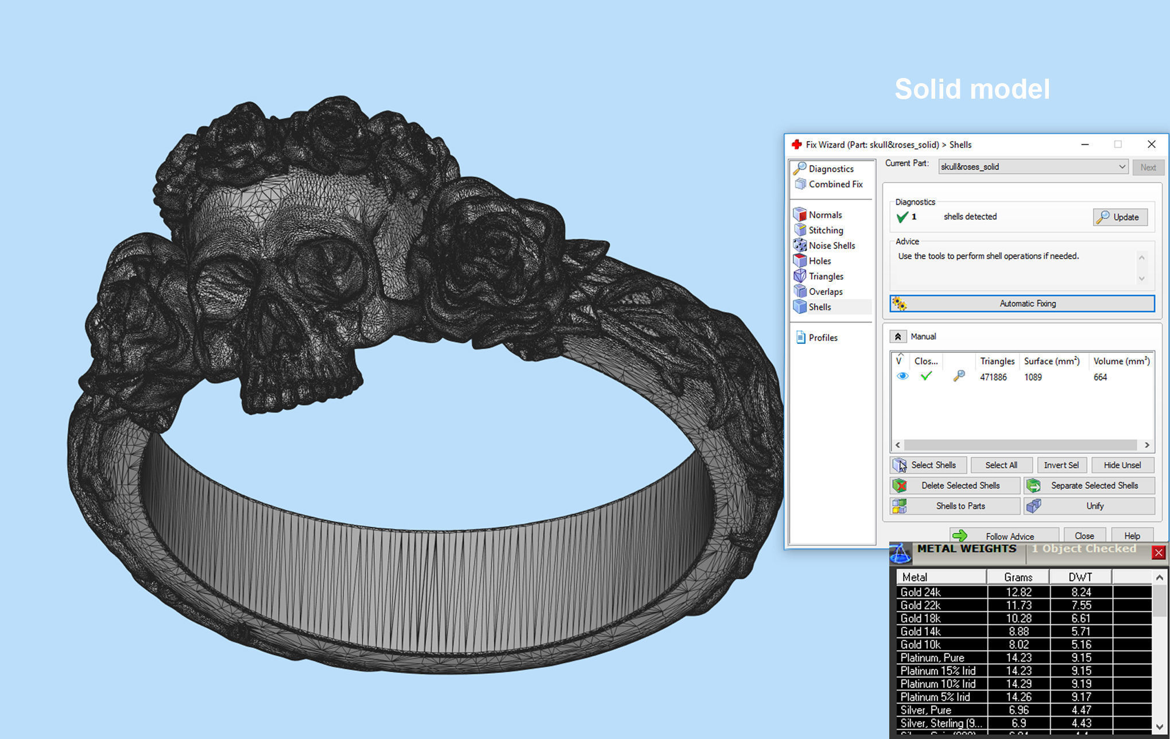This screenshot has height=739, width=1170.
Task: Open the Stitching fixing page
Action: 826,230
